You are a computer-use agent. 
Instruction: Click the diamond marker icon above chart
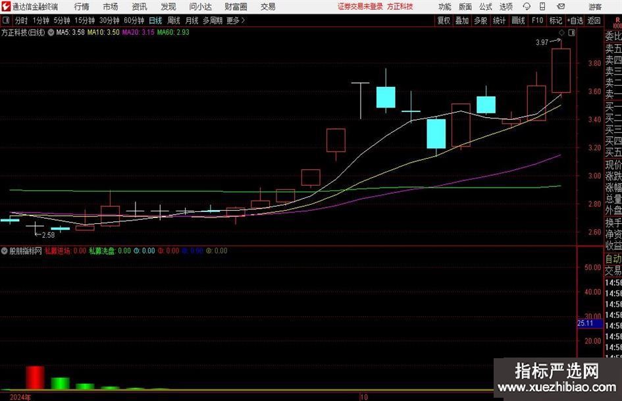[x=561, y=33]
